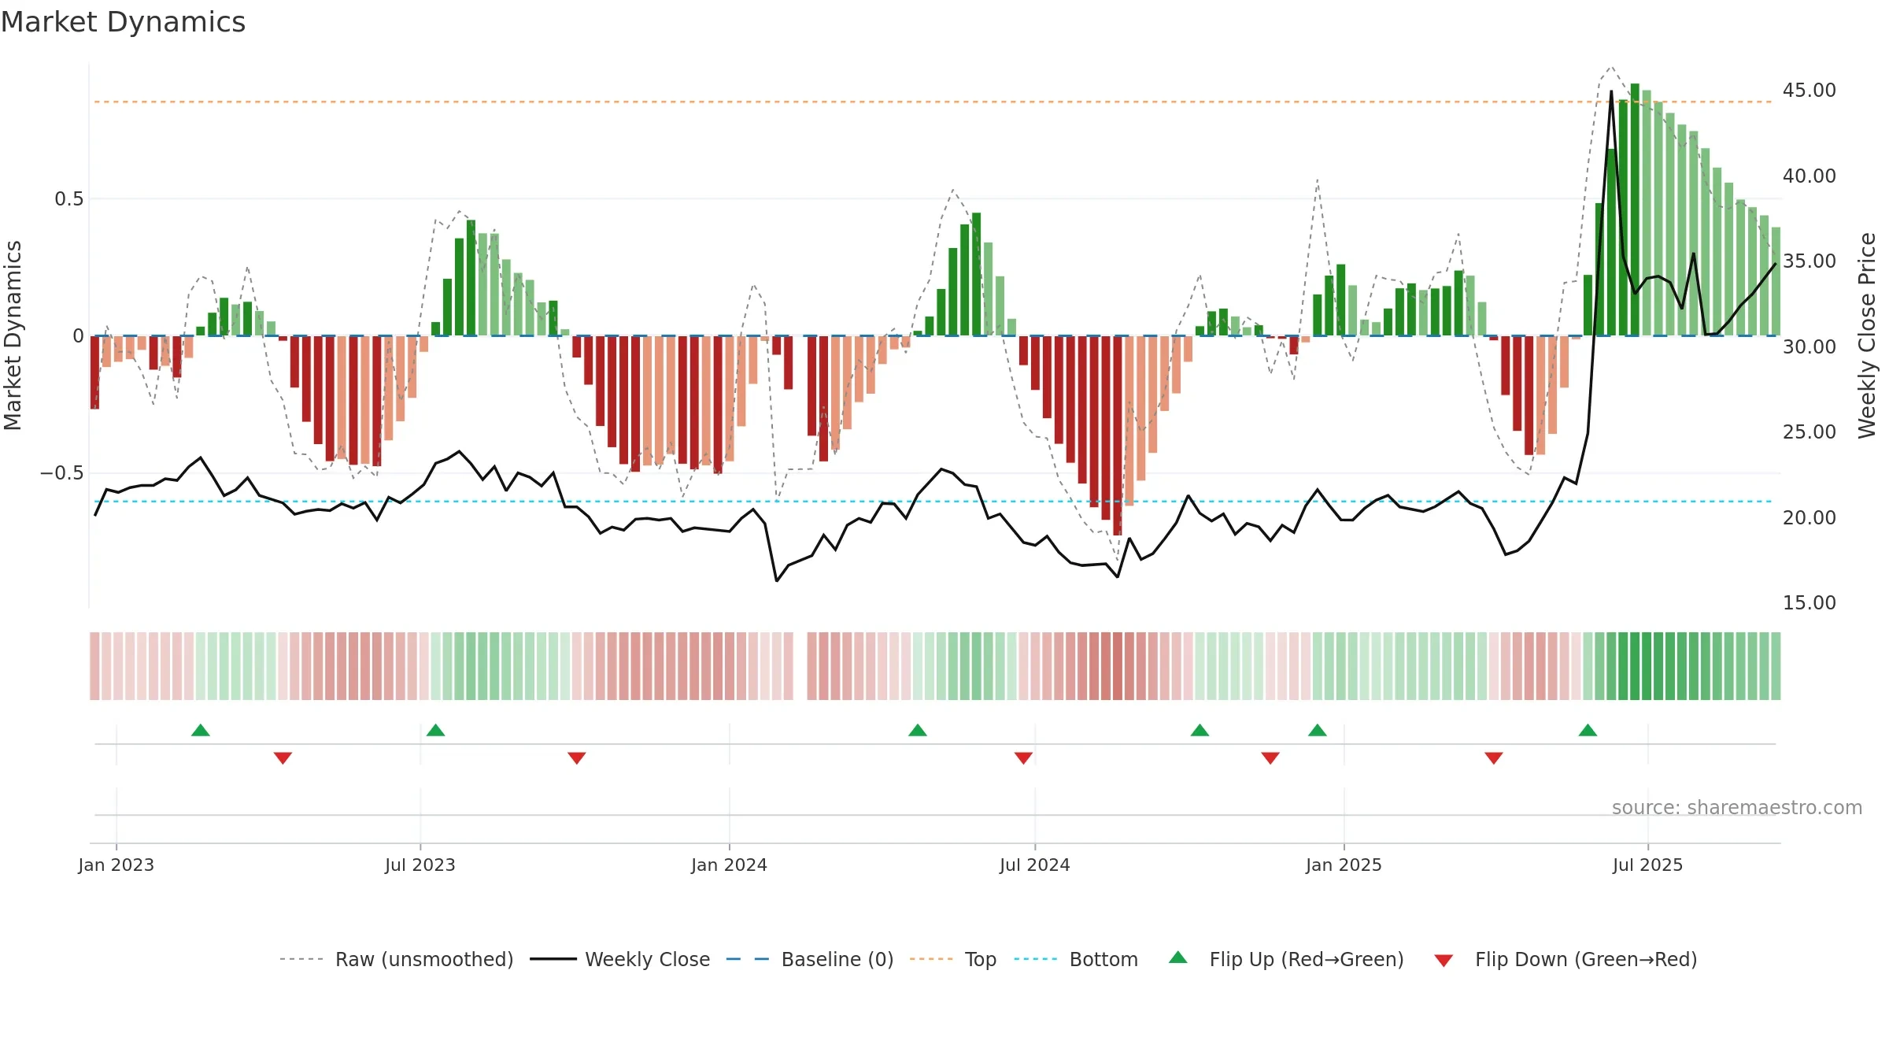Screen dimensions: 1889x1063
Task: Toggle the Weekly Close legend entry
Action: (620, 959)
